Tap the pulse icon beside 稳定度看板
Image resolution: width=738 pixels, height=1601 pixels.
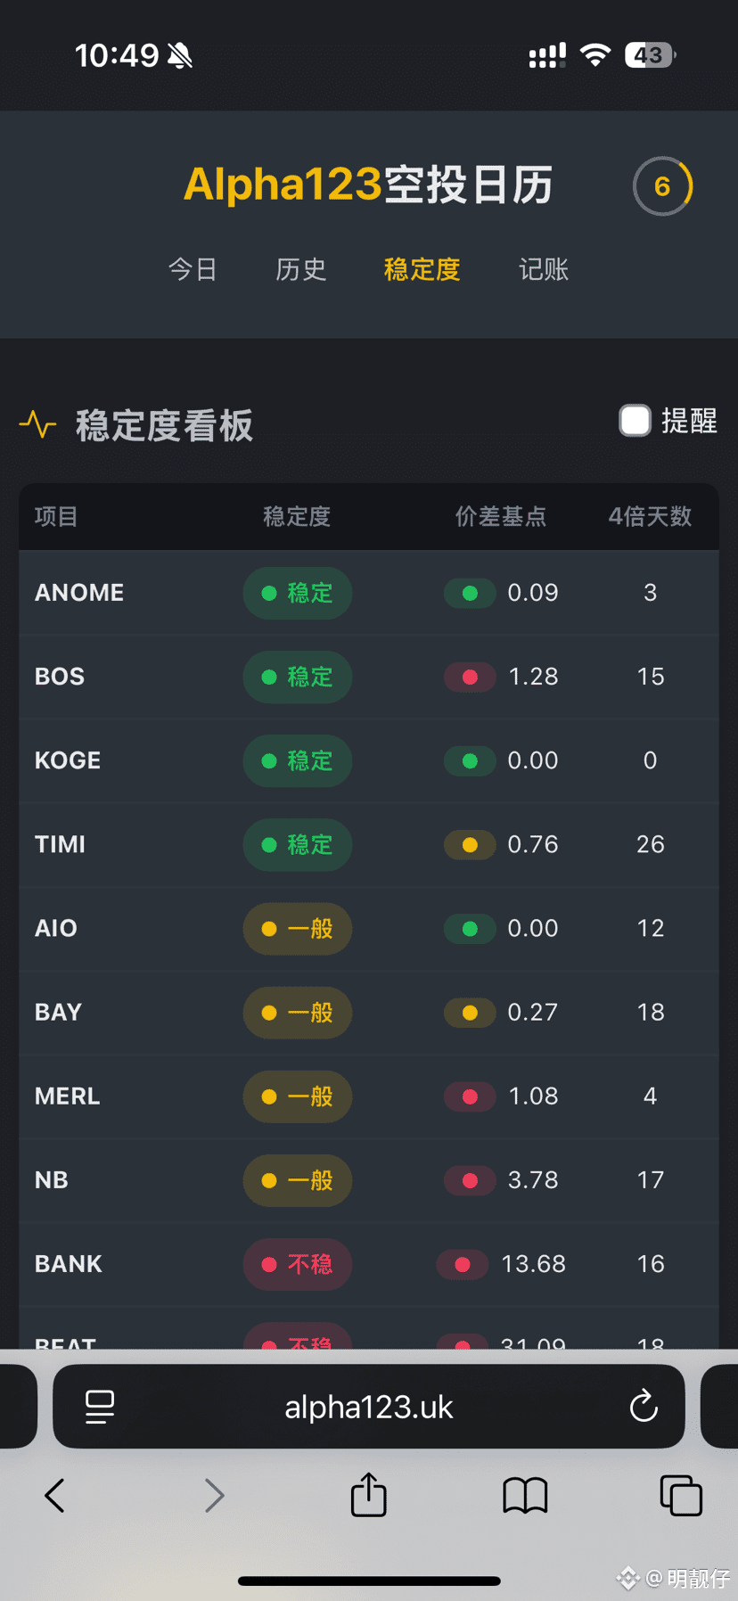37,424
